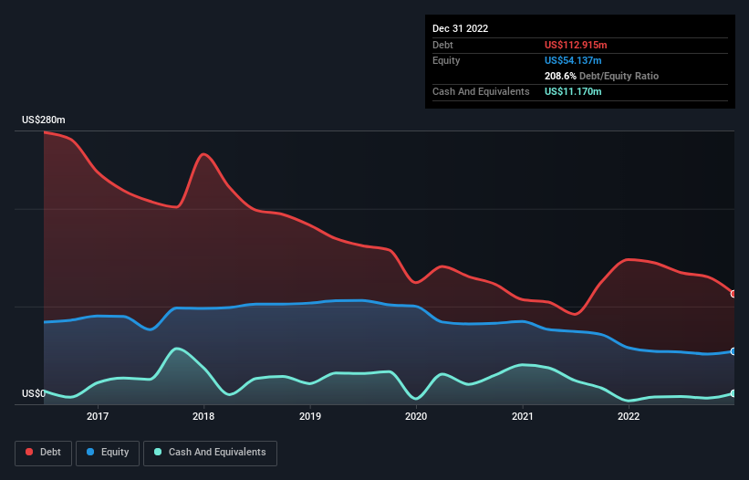Click the 2021 x-axis label
This screenshot has height=480, width=749.
coord(523,416)
